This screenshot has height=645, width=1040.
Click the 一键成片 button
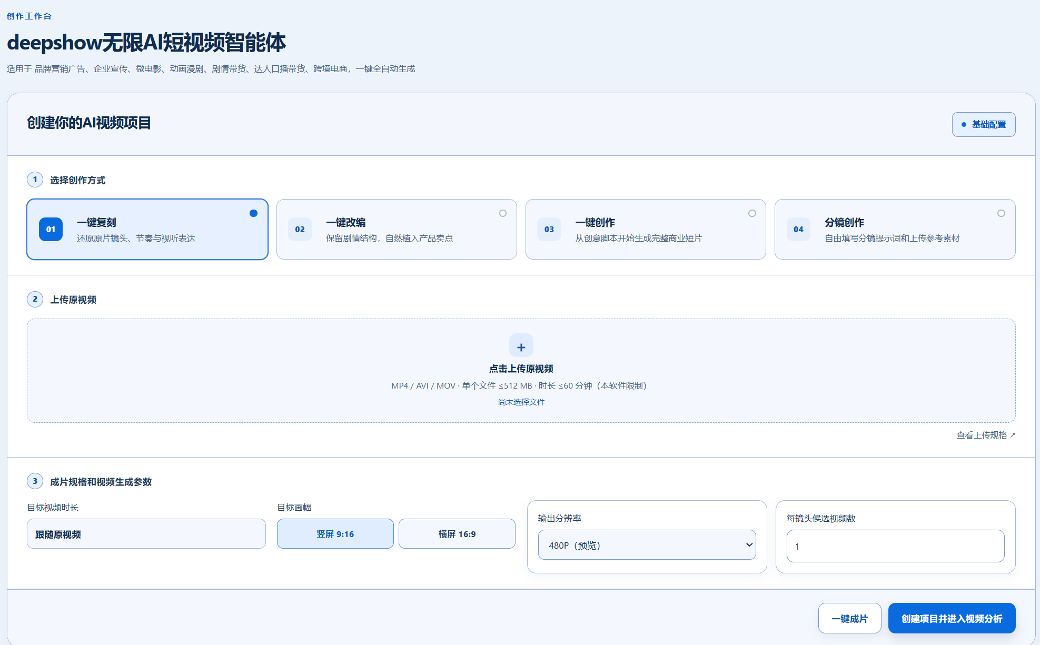(849, 618)
